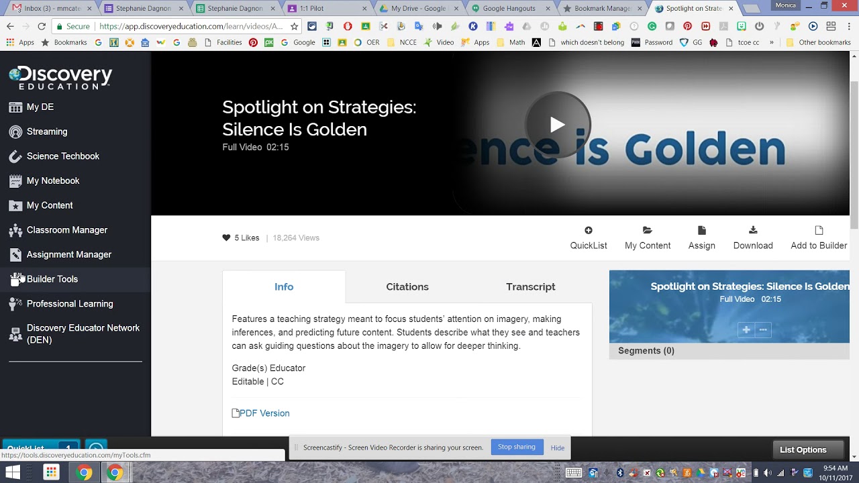Switch to the Citations tab
The width and height of the screenshot is (859, 483).
point(407,286)
